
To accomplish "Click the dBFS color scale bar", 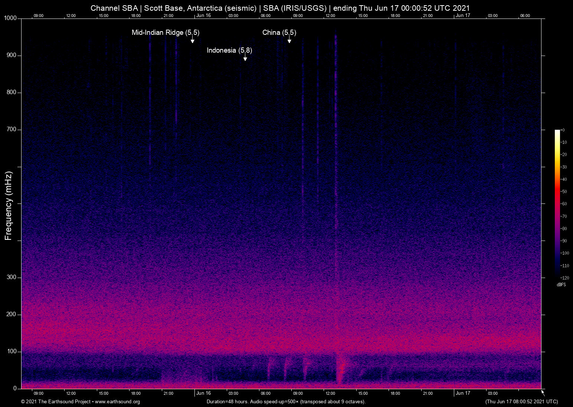I will [557, 203].
